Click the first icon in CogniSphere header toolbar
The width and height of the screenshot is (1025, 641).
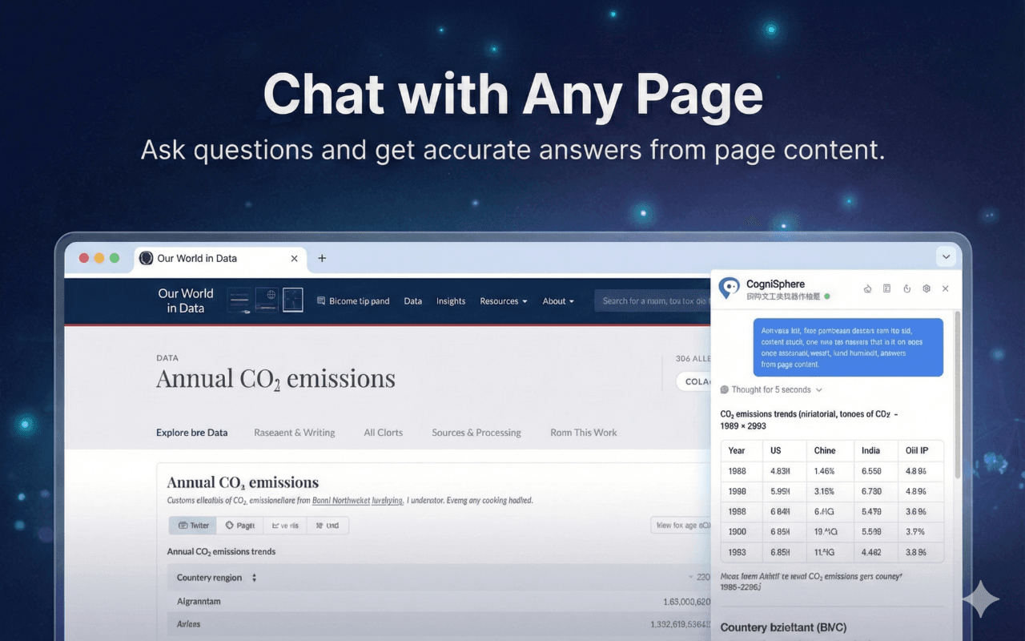pyautogui.click(x=867, y=288)
